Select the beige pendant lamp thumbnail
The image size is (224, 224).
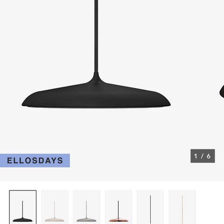tap(55, 207)
